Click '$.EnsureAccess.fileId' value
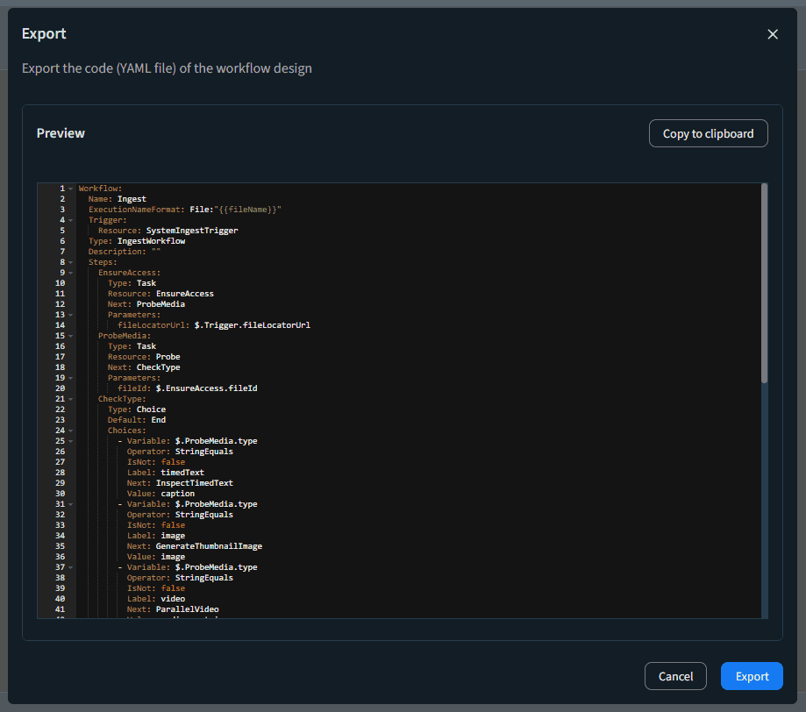This screenshot has width=806, height=712. click(207, 388)
